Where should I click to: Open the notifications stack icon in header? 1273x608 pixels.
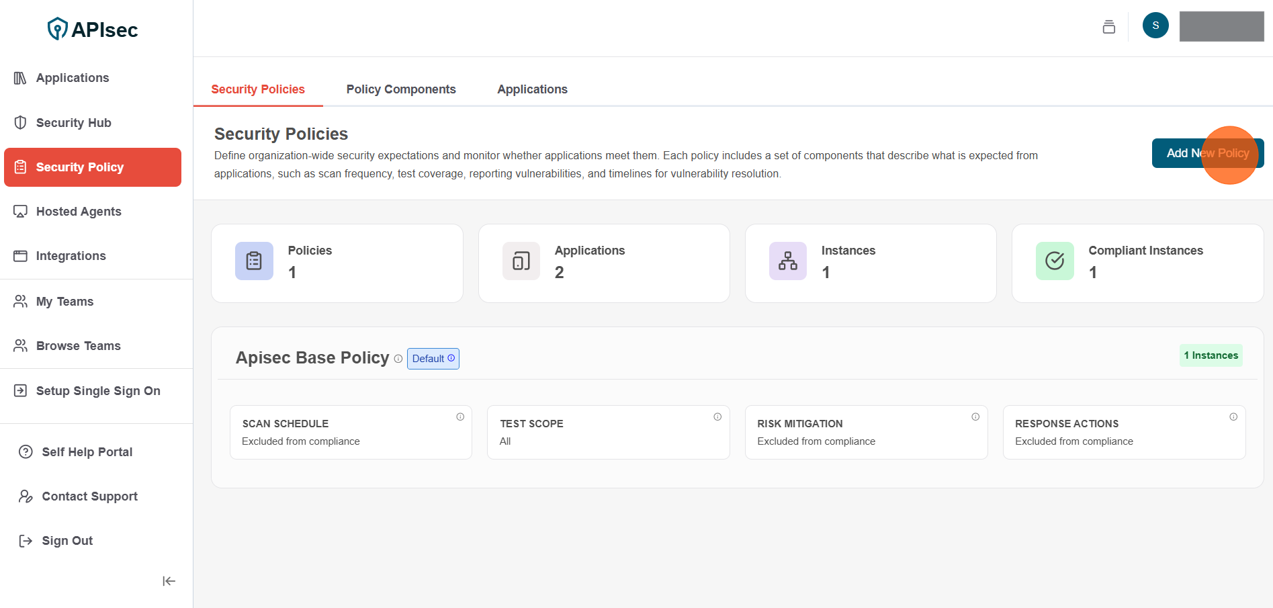[x=1108, y=27]
